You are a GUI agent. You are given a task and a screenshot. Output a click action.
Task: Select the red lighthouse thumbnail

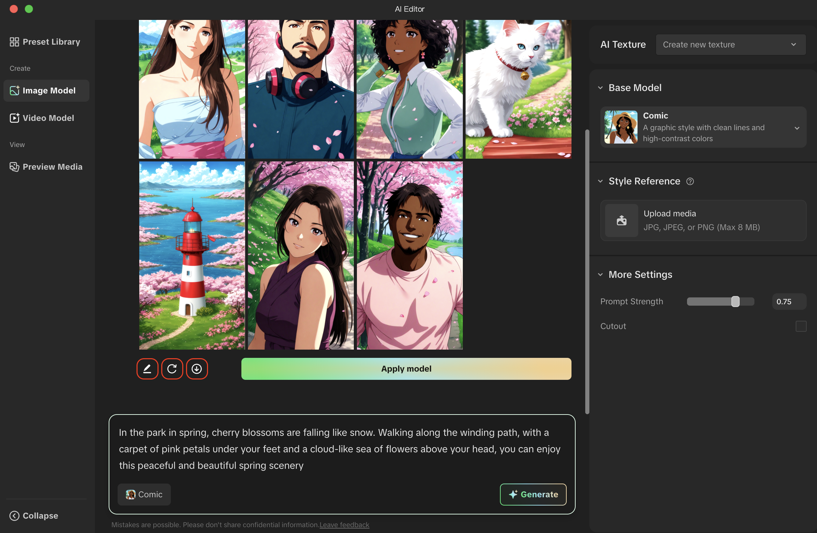[x=192, y=256]
